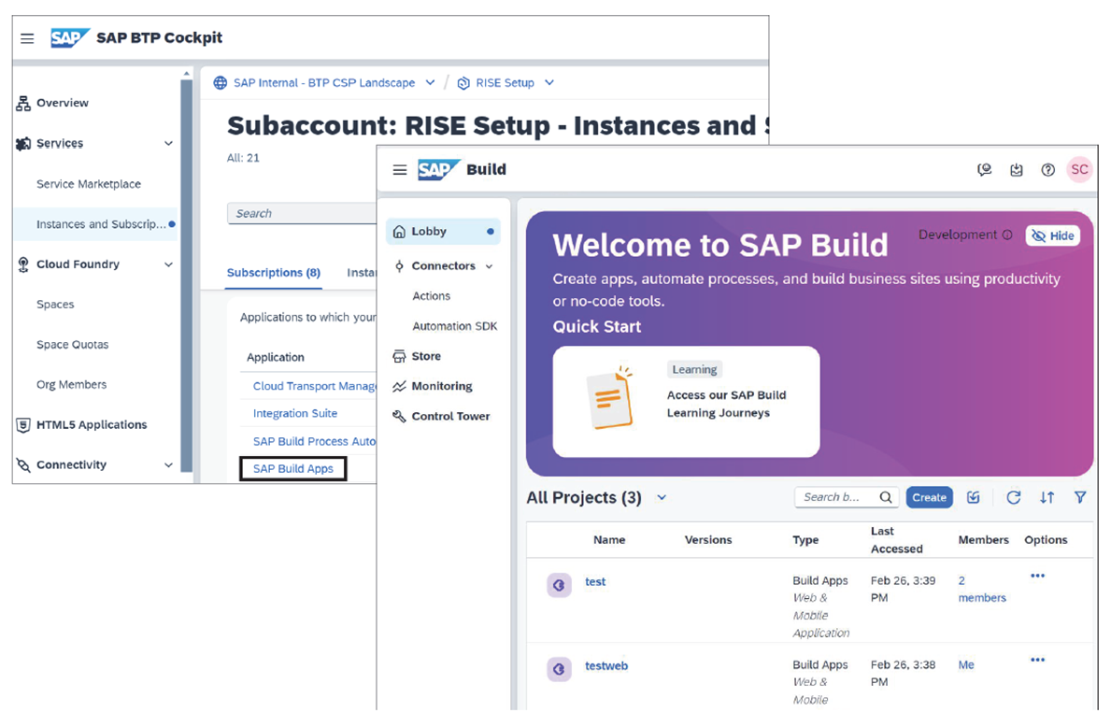
Task: Expand the Connectors sidebar section
Action: tap(443, 265)
